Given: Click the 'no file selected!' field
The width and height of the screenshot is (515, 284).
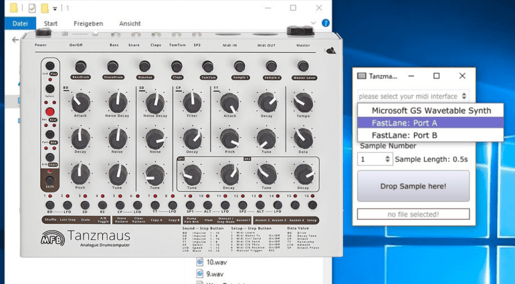Looking at the screenshot, I should click(x=413, y=215).
